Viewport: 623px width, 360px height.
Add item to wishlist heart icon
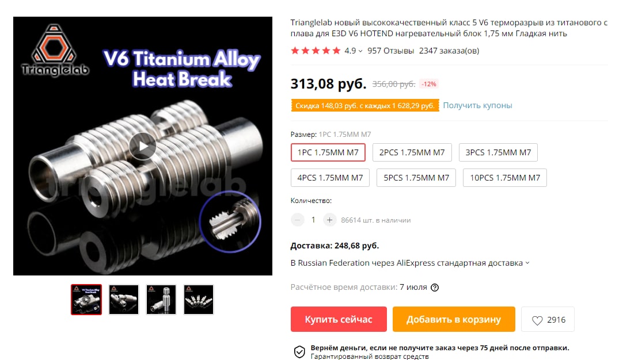537,320
